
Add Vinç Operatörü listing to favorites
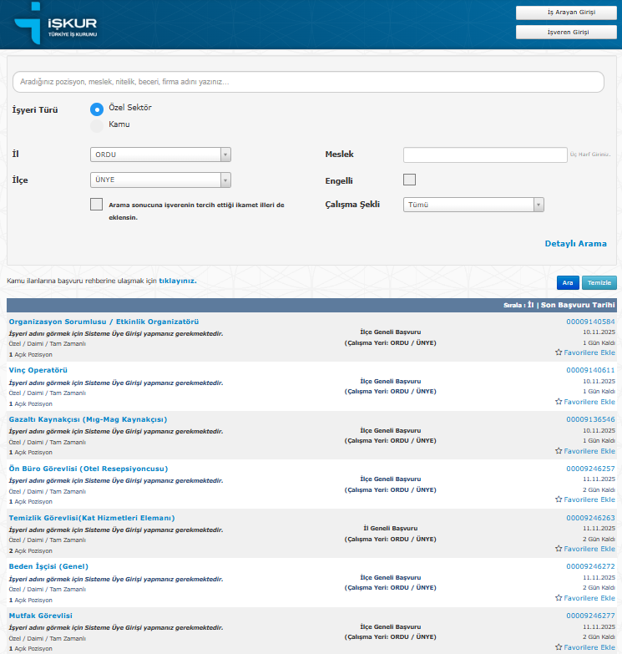pos(584,402)
